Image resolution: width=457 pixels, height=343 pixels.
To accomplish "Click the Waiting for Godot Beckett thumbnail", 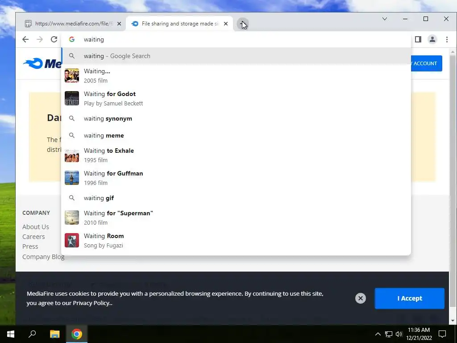I will [72, 98].
